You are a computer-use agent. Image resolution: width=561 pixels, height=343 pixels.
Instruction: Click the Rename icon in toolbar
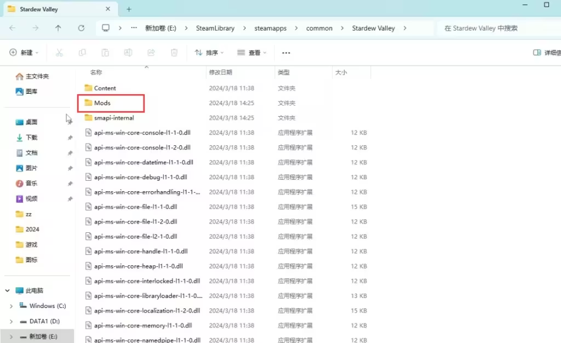tap(128, 53)
